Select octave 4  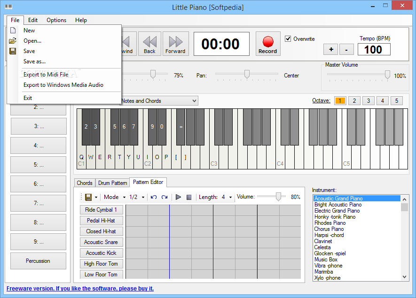[383, 100]
